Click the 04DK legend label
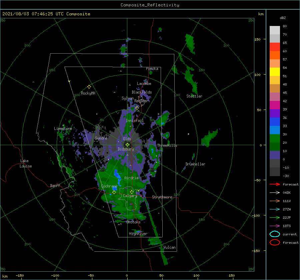300x280 pixels. 287,193
